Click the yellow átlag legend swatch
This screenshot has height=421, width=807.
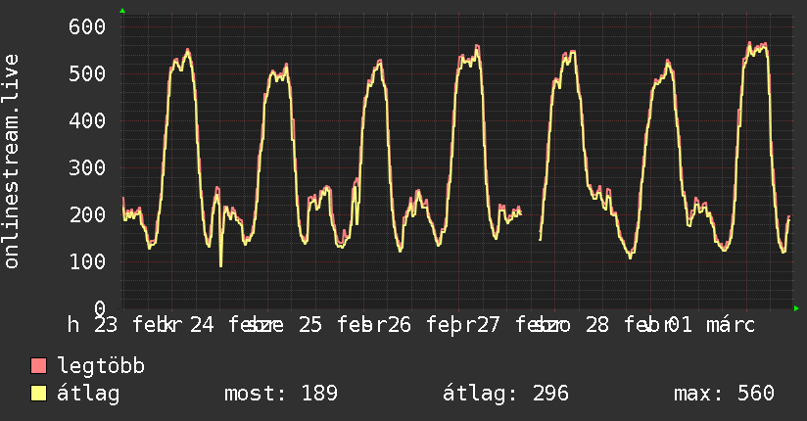point(38,394)
